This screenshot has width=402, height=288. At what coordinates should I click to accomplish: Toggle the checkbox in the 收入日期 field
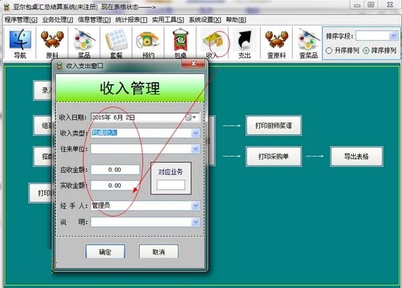point(188,118)
